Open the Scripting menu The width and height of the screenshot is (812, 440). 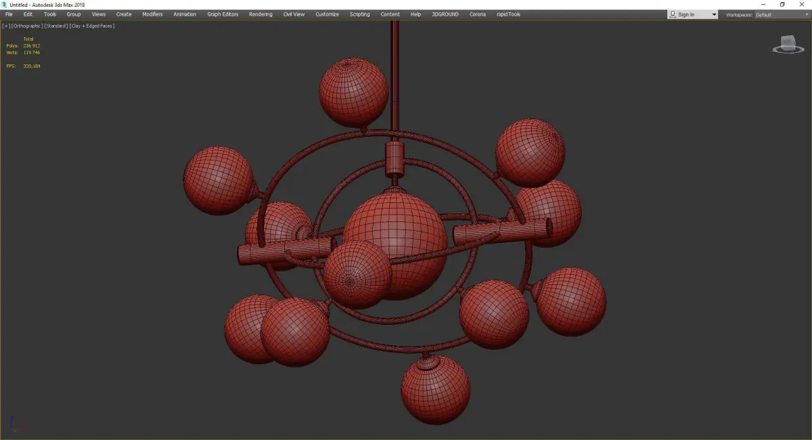click(x=359, y=14)
